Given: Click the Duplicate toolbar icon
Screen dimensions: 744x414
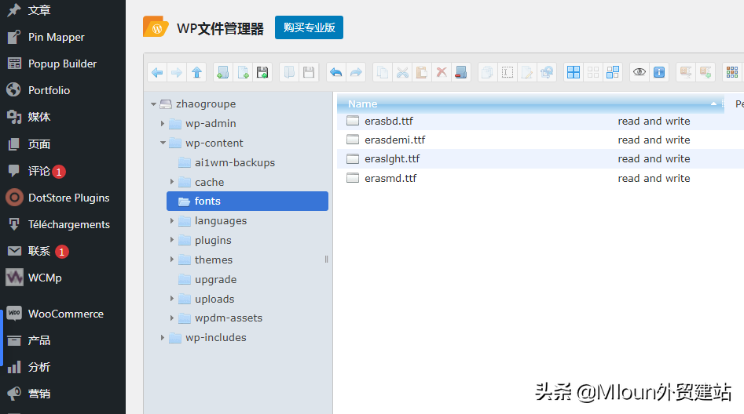Looking at the screenshot, I should 487,72.
